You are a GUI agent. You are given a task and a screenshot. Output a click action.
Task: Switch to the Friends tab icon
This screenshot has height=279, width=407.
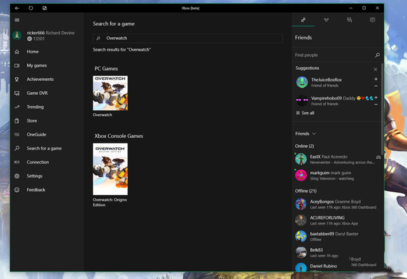(303, 20)
